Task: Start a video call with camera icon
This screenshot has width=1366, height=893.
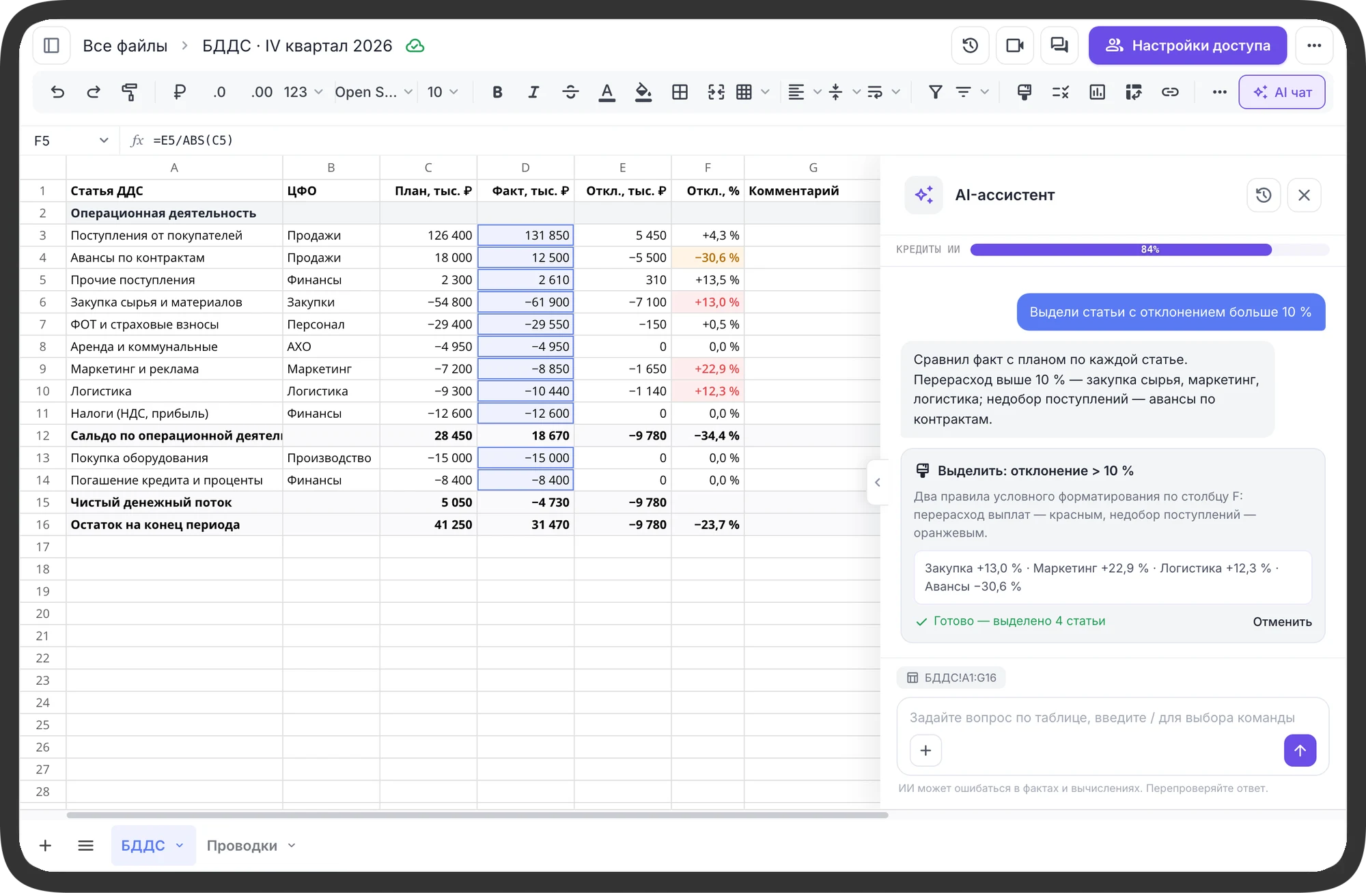Action: point(1015,46)
